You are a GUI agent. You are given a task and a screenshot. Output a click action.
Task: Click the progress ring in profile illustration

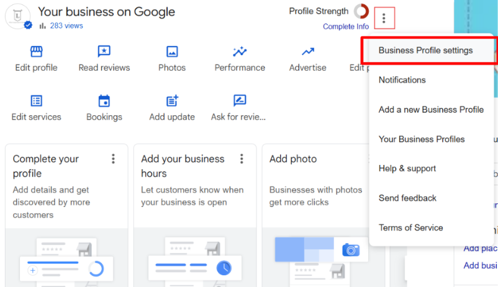(x=96, y=269)
